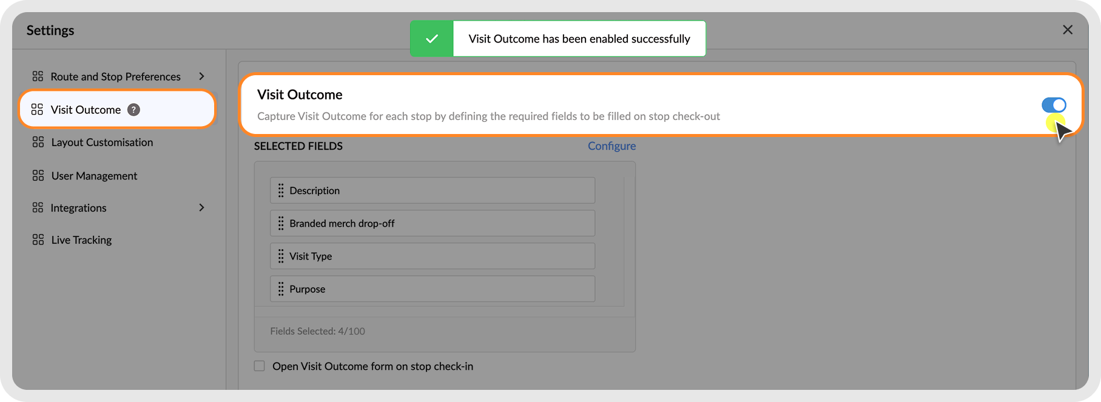Go to User Management settings
This screenshot has width=1101, height=402.
tap(94, 176)
